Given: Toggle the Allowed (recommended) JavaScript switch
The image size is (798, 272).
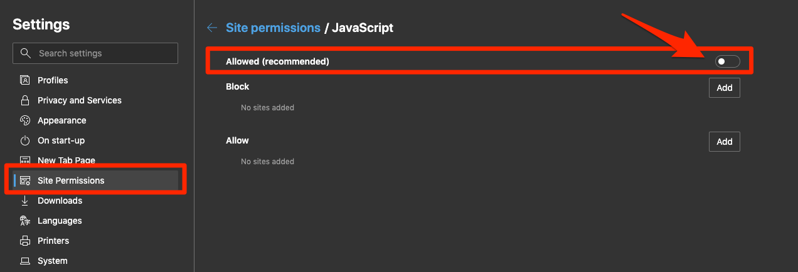Looking at the screenshot, I should [x=728, y=61].
